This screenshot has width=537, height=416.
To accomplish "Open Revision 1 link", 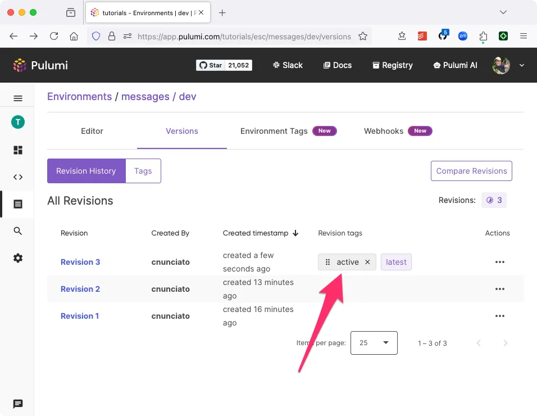I will click(x=80, y=316).
